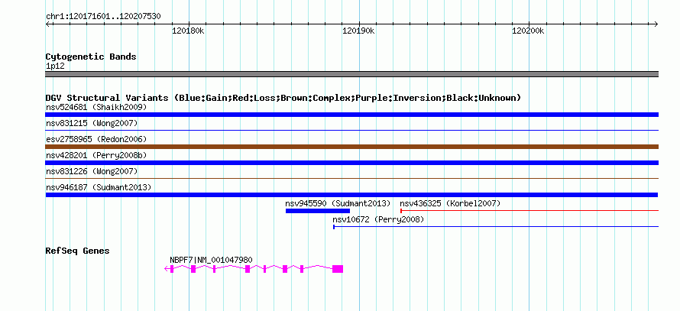
Task: Click the Cytogenetic Bands track title
Action: click(91, 57)
